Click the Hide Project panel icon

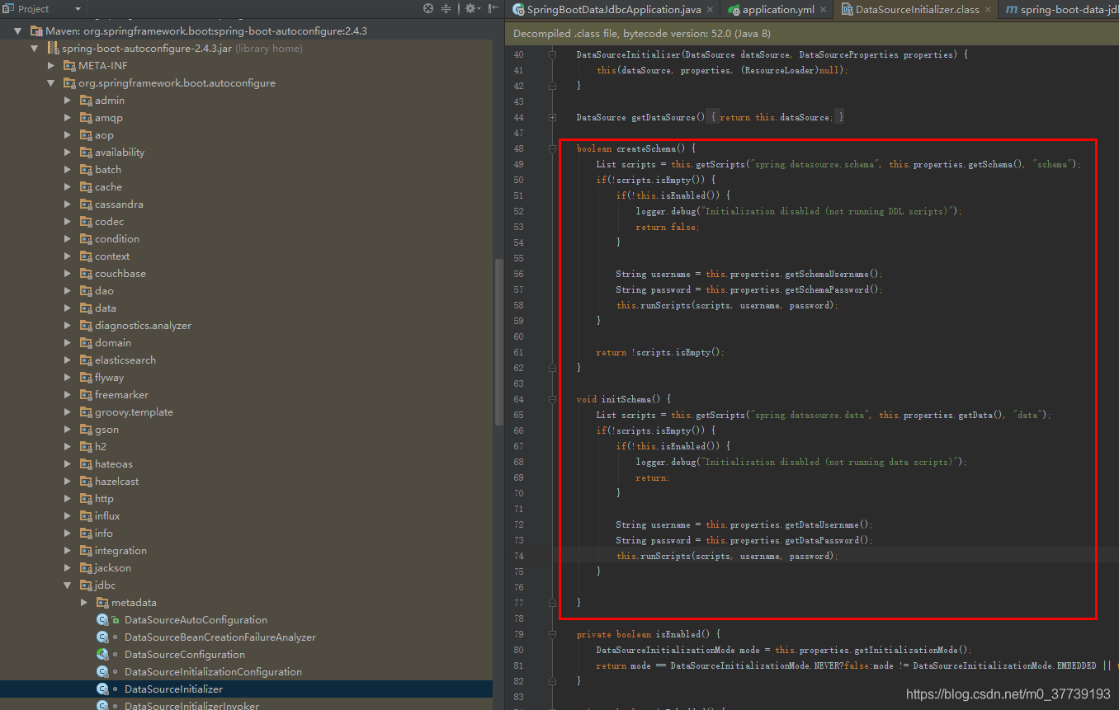[493, 8]
